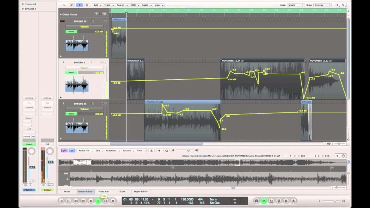The height and width of the screenshot is (208, 370).
Task: Click the Stop transport button
Action: (91, 201)
